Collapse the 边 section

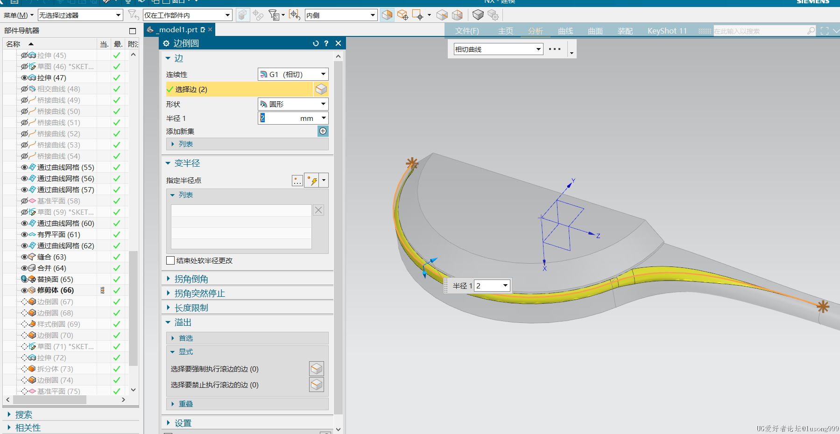pyautogui.click(x=168, y=58)
